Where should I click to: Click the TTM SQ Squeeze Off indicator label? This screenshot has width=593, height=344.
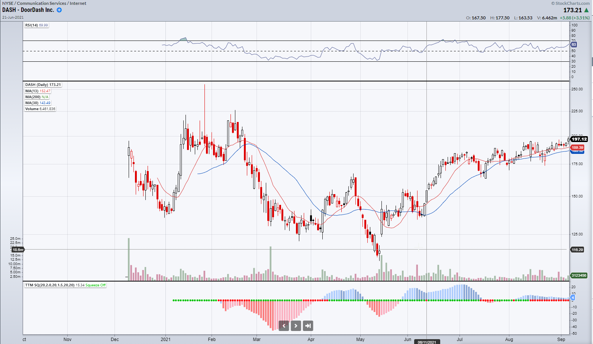tap(65, 285)
